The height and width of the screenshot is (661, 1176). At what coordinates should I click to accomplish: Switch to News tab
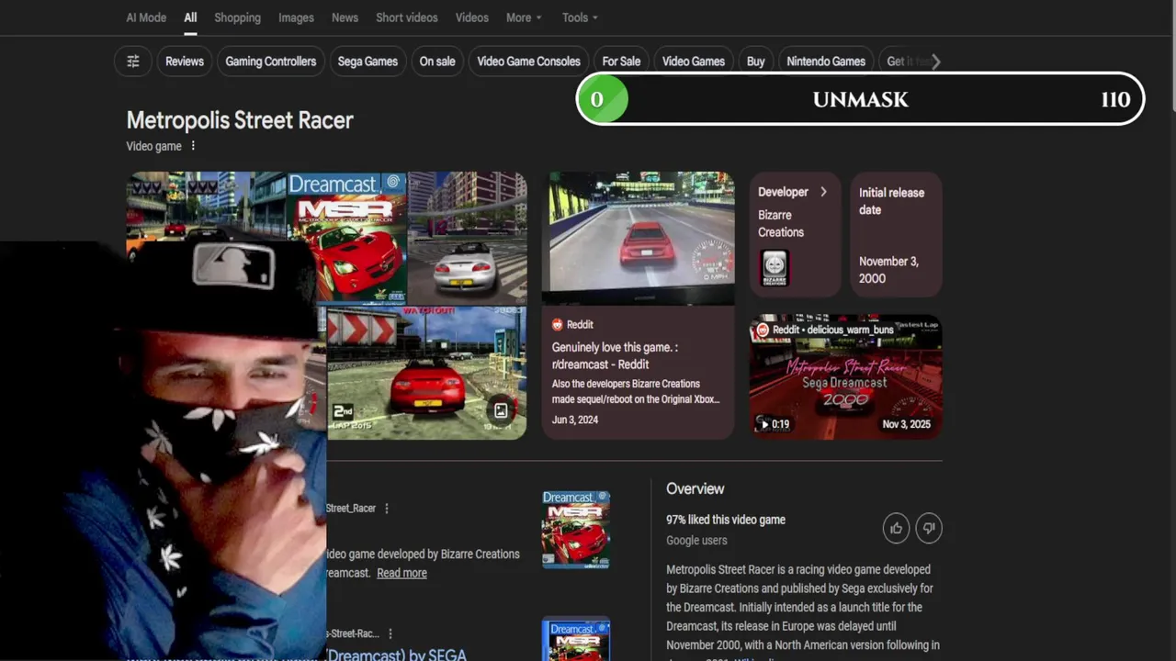(x=345, y=17)
